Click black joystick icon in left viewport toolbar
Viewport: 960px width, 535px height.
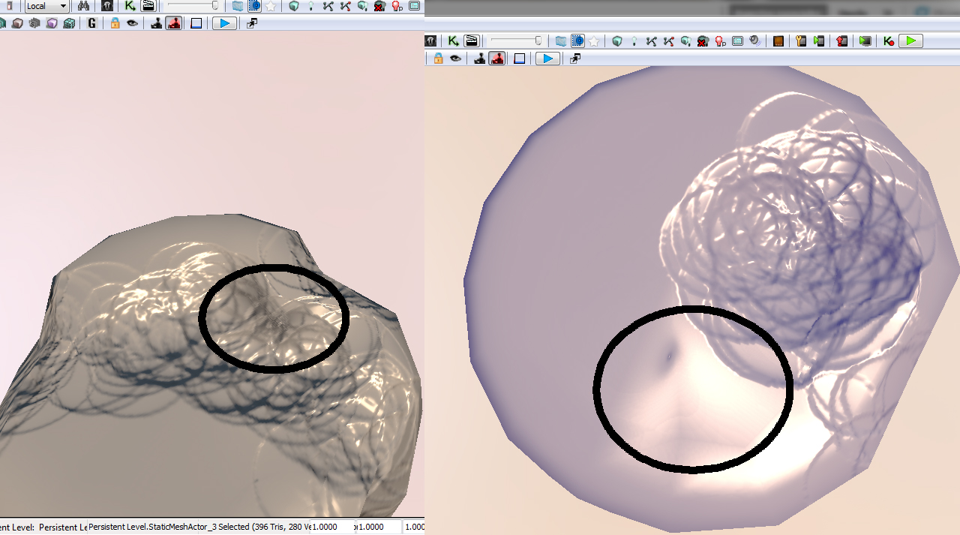(156, 23)
